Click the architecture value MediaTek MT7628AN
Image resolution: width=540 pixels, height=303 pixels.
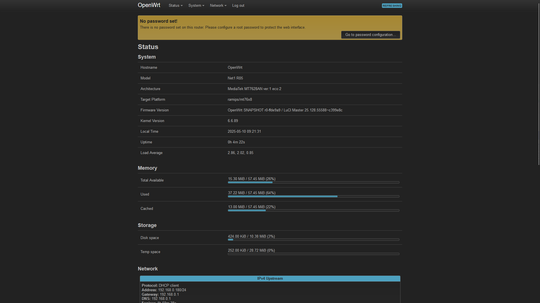click(x=255, y=89)
